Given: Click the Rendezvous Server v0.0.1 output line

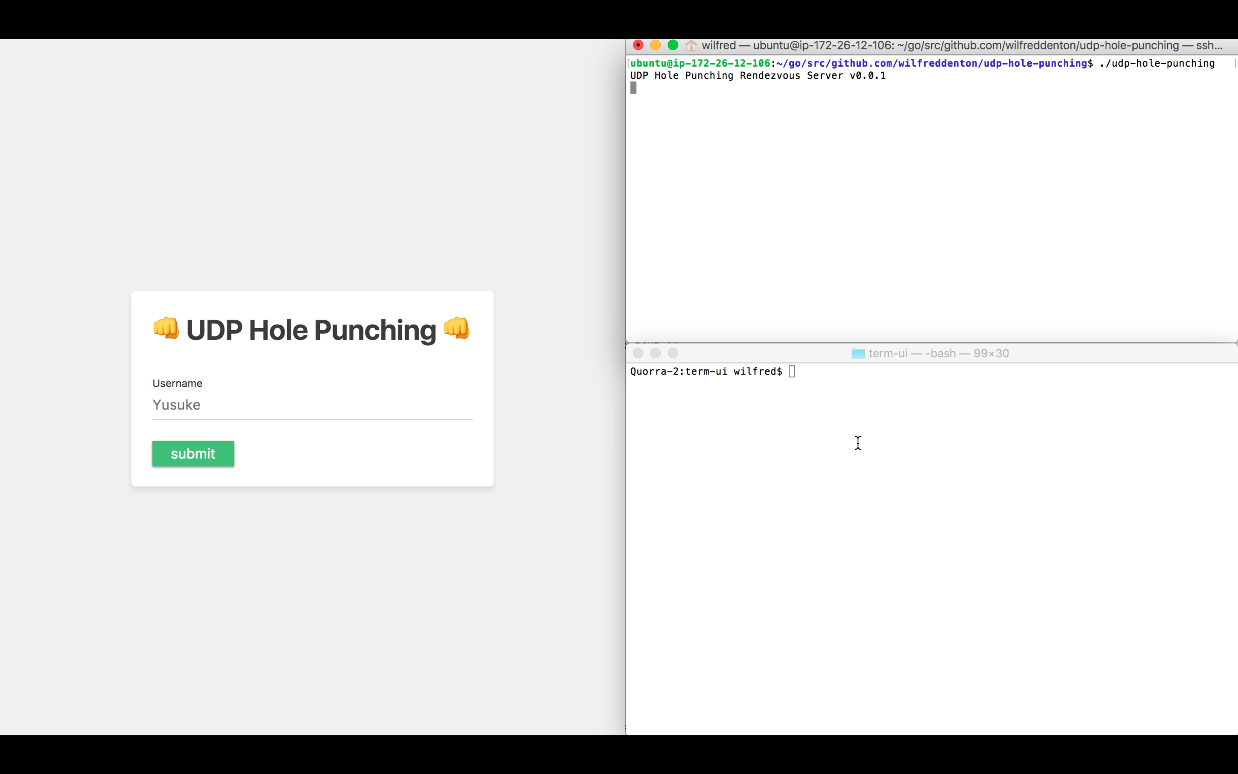Looking at the screenshot, I should 758,76.
